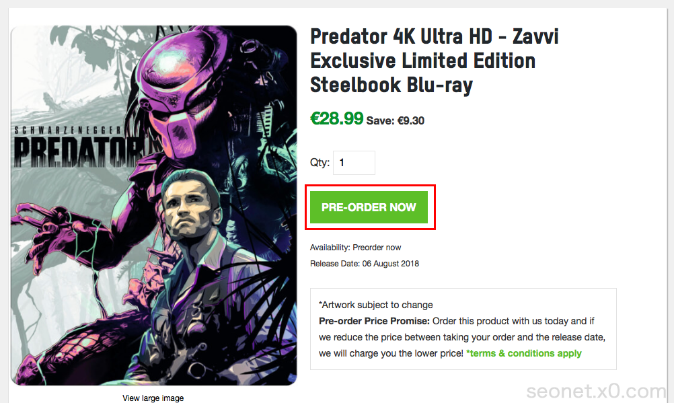The height and width of the screenshot is (403, 674).
Task: Click the Predator 4K Ultra HD product title
Action: (434, 61)
